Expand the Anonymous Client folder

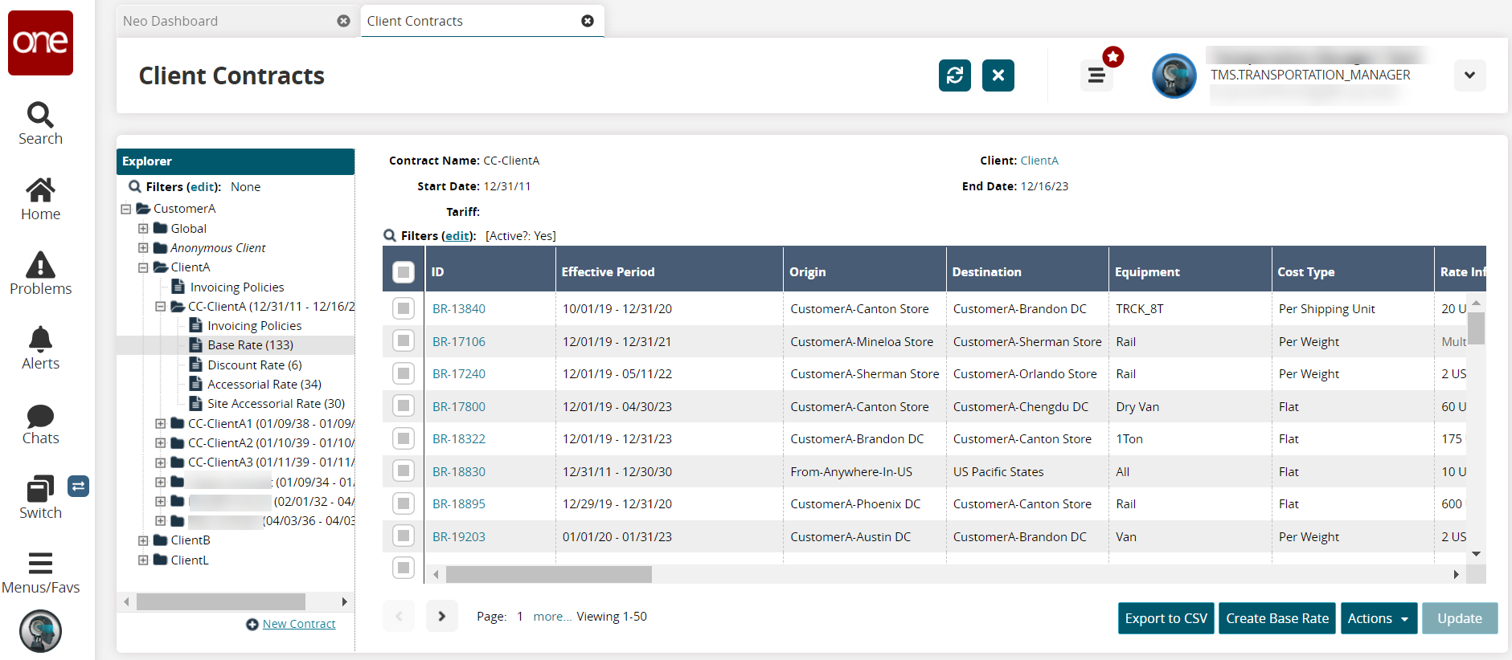(143, 247)
